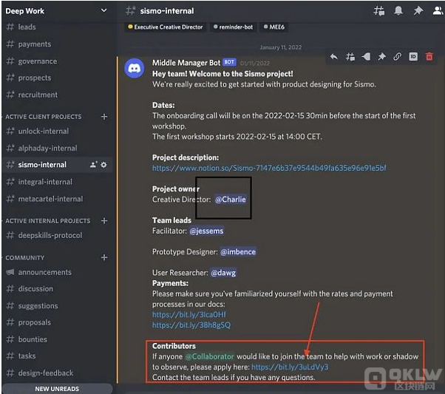The height and width of the screenshot is (394, 445).
Task: Click the Executive Creative Director role tag
Action: pyautogui.click(x=166, y=27)
